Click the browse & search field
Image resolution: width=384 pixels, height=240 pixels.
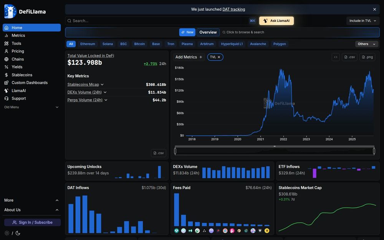(x=243, y=32)
